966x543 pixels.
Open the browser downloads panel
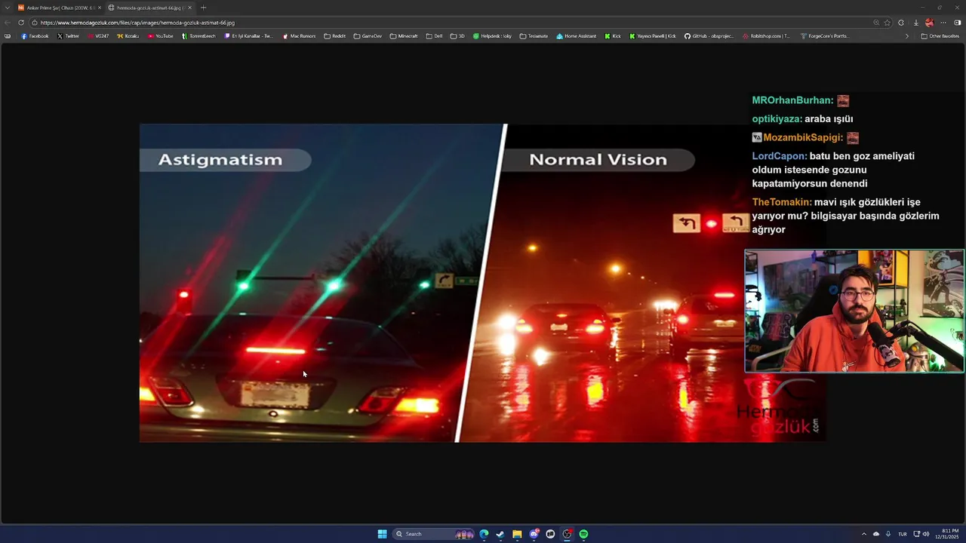[x=915, y=23]
